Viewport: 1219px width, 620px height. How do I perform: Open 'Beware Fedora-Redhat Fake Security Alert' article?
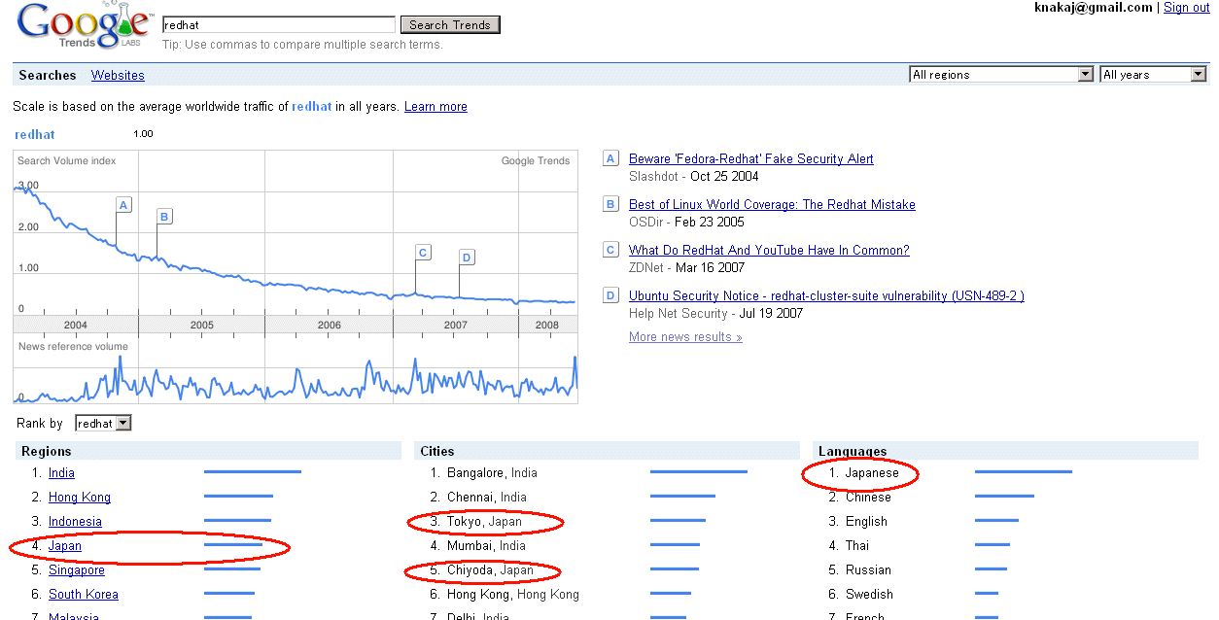click(751, 158)
